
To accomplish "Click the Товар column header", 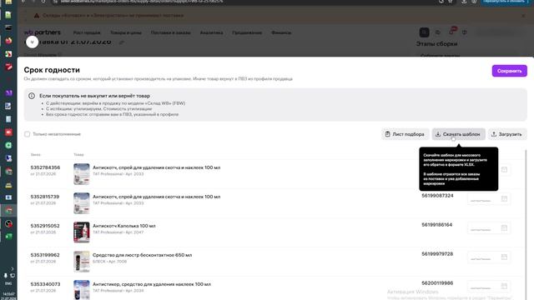I will tap(78, 155).
